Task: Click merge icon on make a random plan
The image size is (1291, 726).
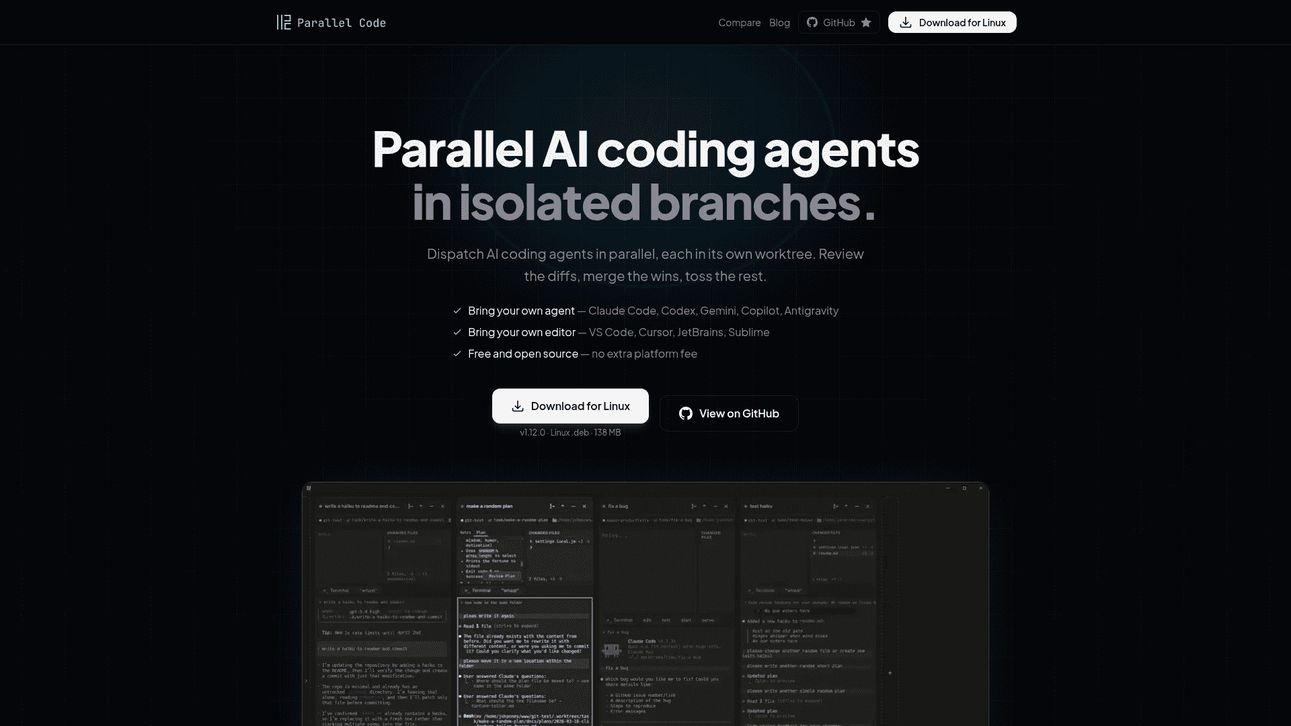Action: (552, 506)
